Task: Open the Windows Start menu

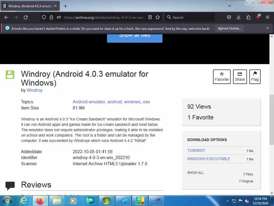Action: click(x=7, y=201)
